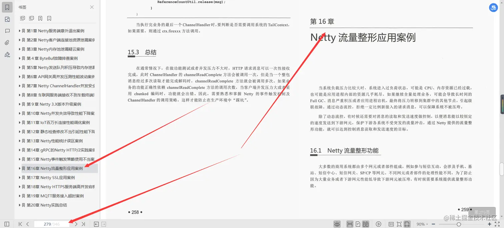Image resolution: width=504 pixels, height=228 pixels.
Task: Select the add bookmark icon
Action: [x=40, y=18]
